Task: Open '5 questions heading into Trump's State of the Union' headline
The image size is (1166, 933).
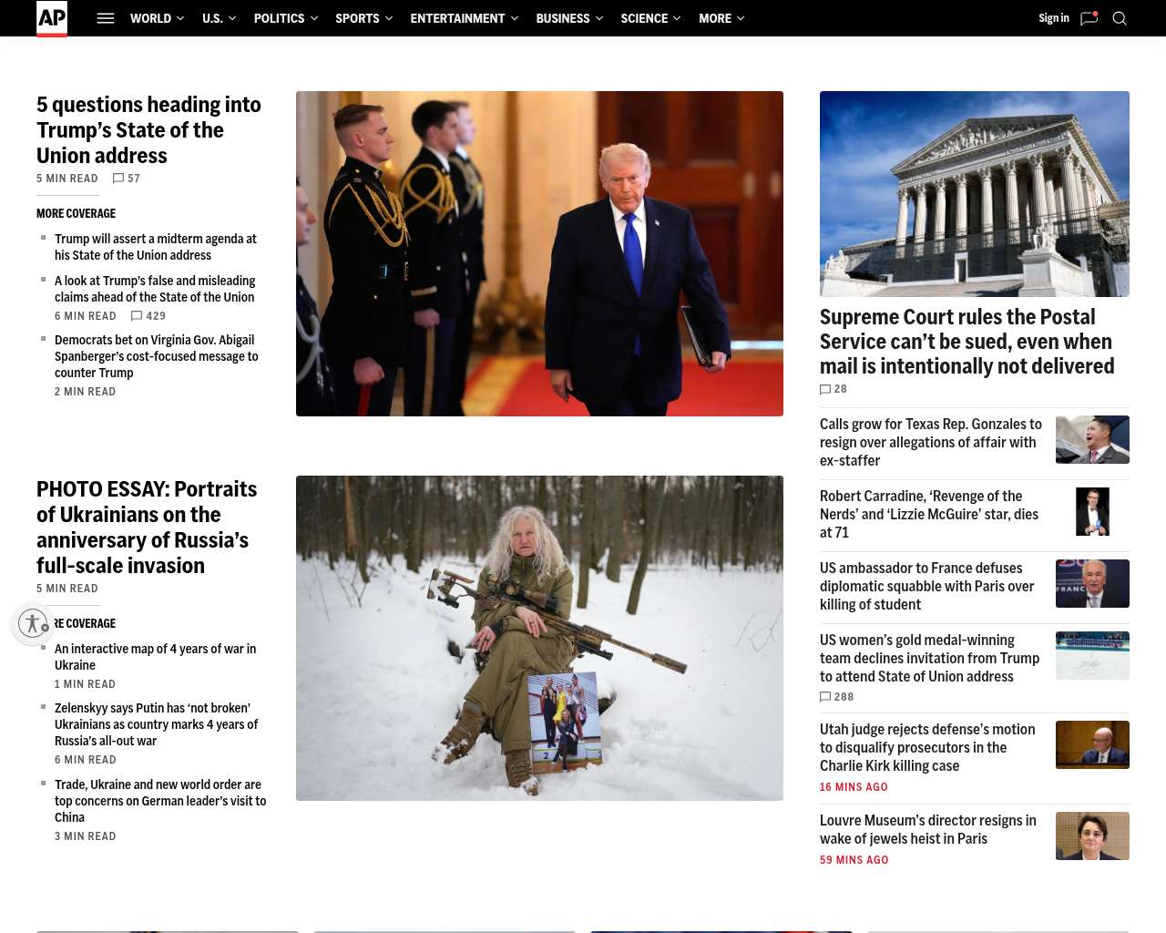Action: coord(148,130)
